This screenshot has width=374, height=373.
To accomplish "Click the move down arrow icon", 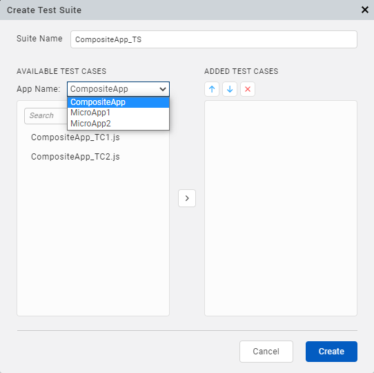I will pyautogui.click(x=230, y=89).
